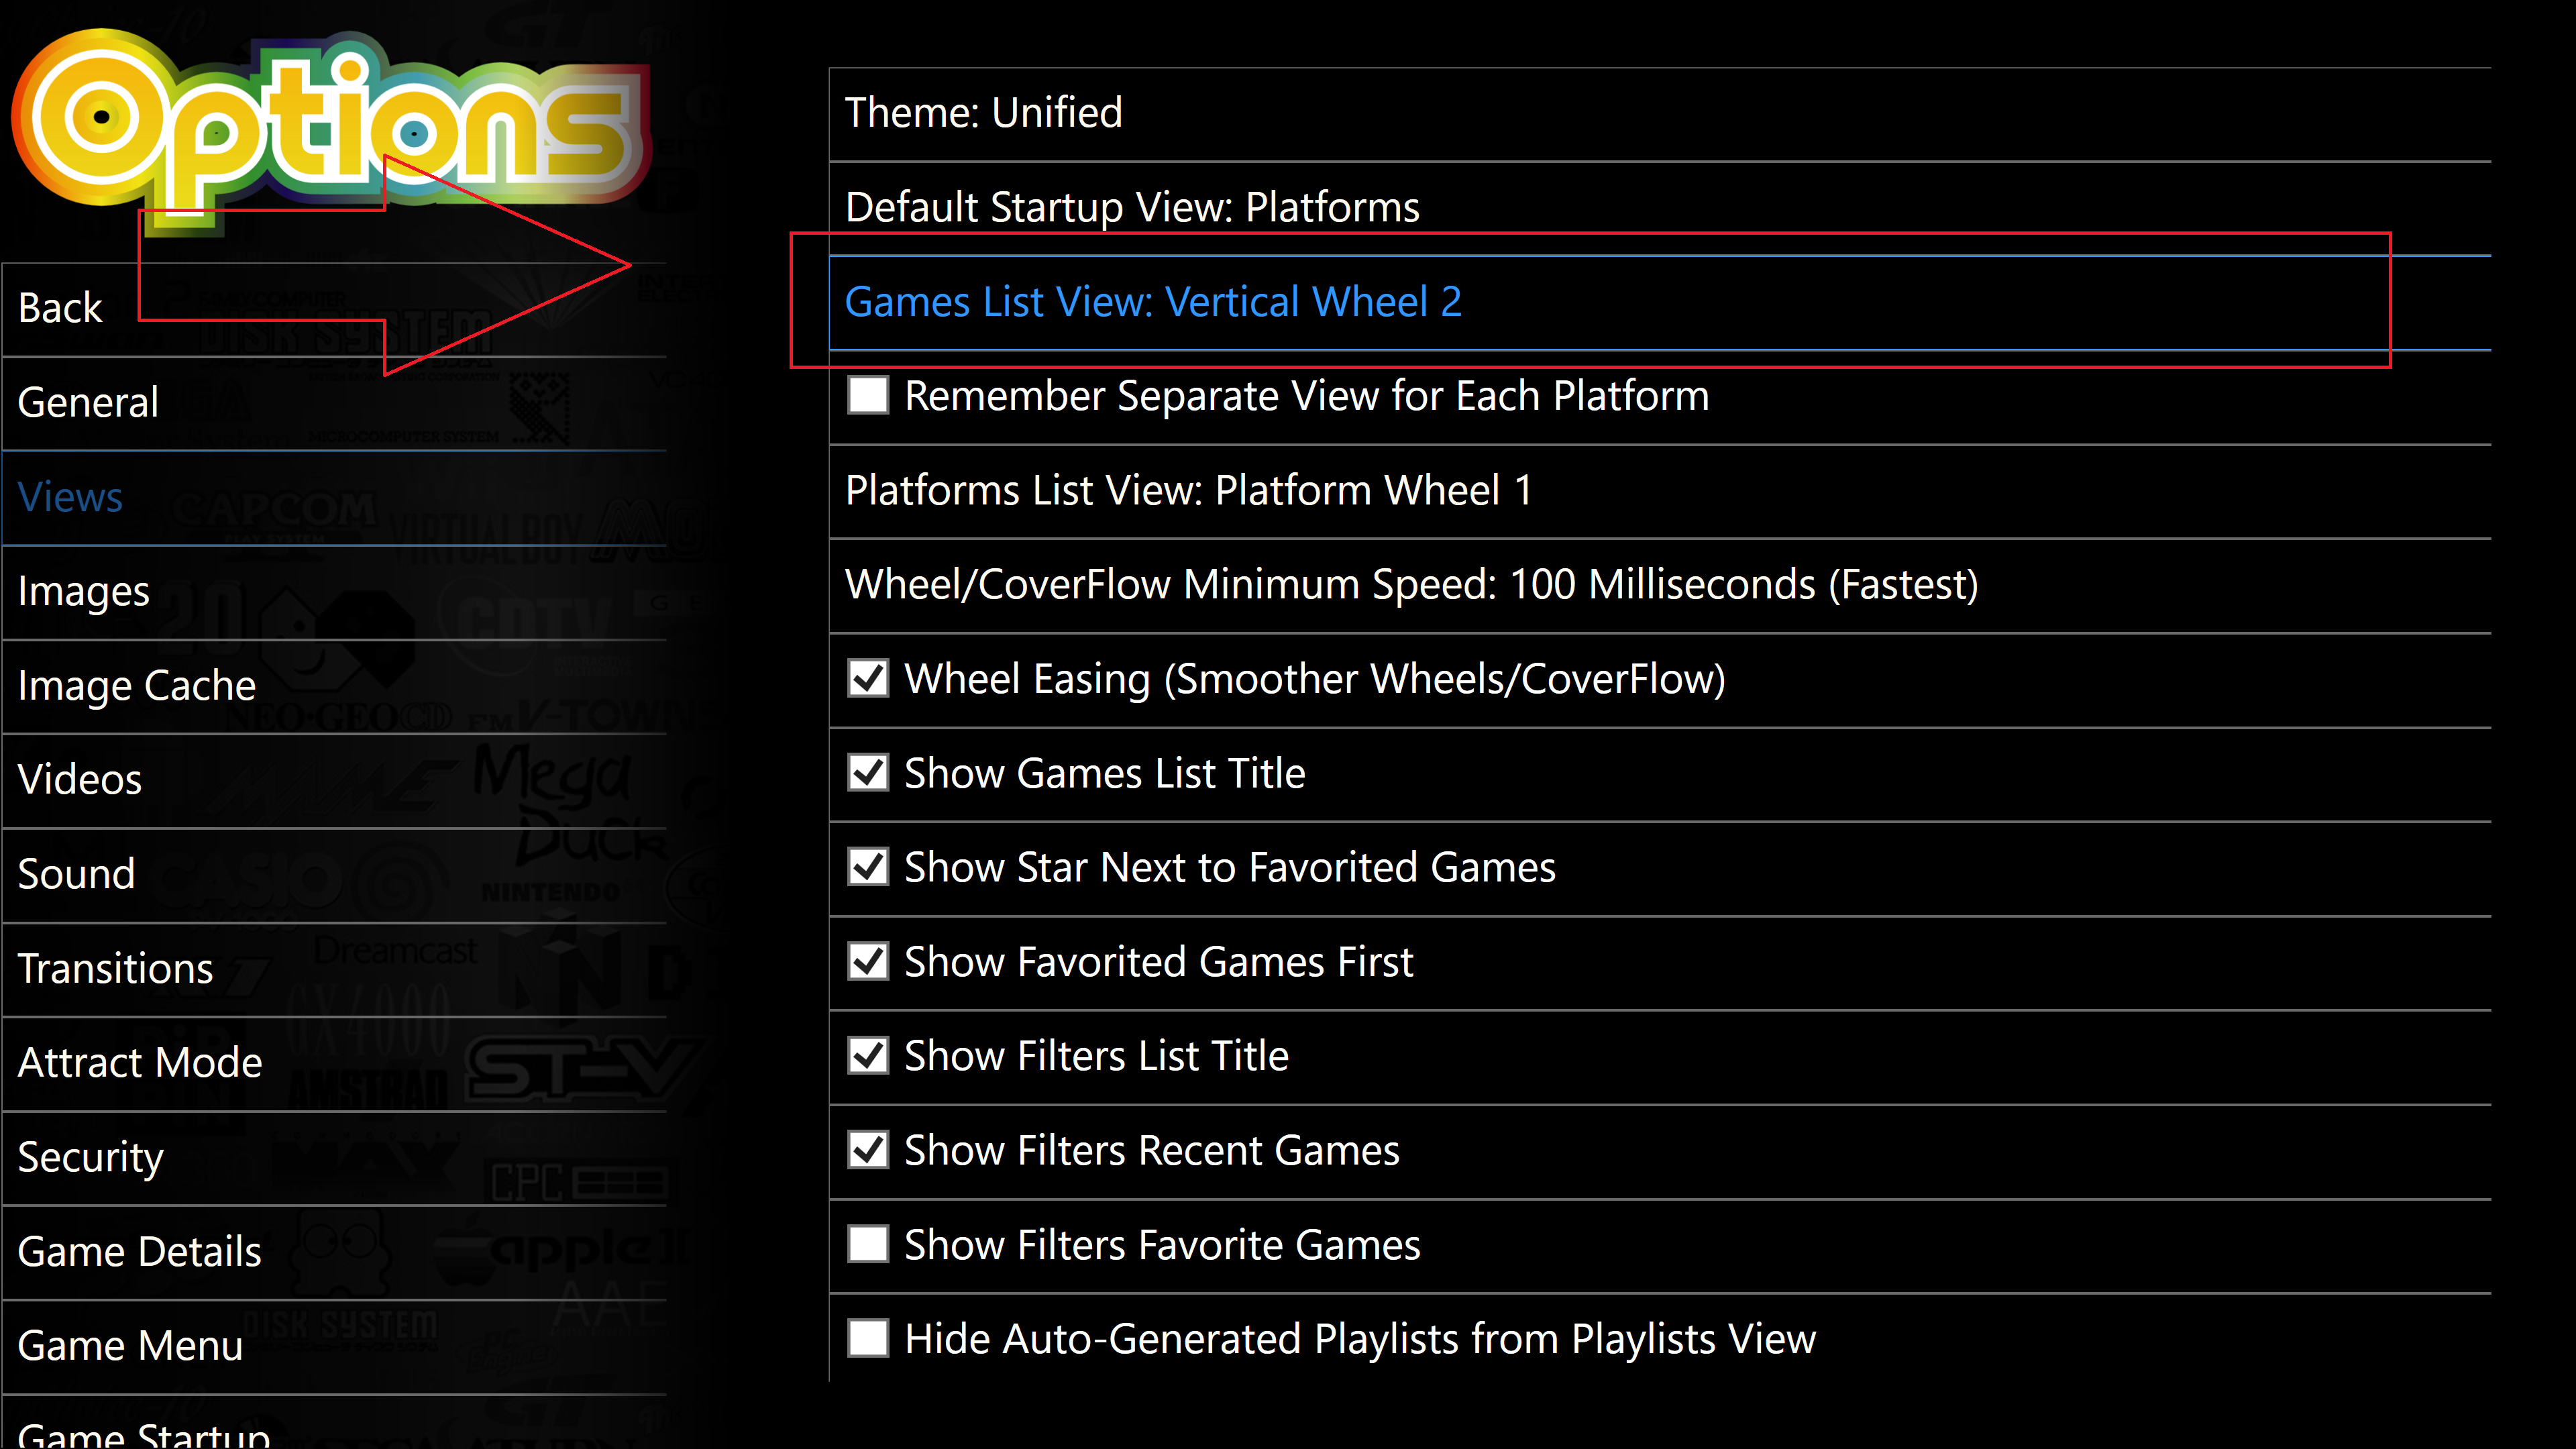Toggle Show Star Next to Favorited Games

(x=868, y=867)
